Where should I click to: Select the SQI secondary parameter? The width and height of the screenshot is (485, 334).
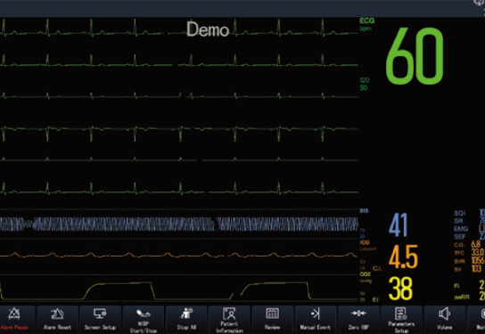tap(460, 213)
